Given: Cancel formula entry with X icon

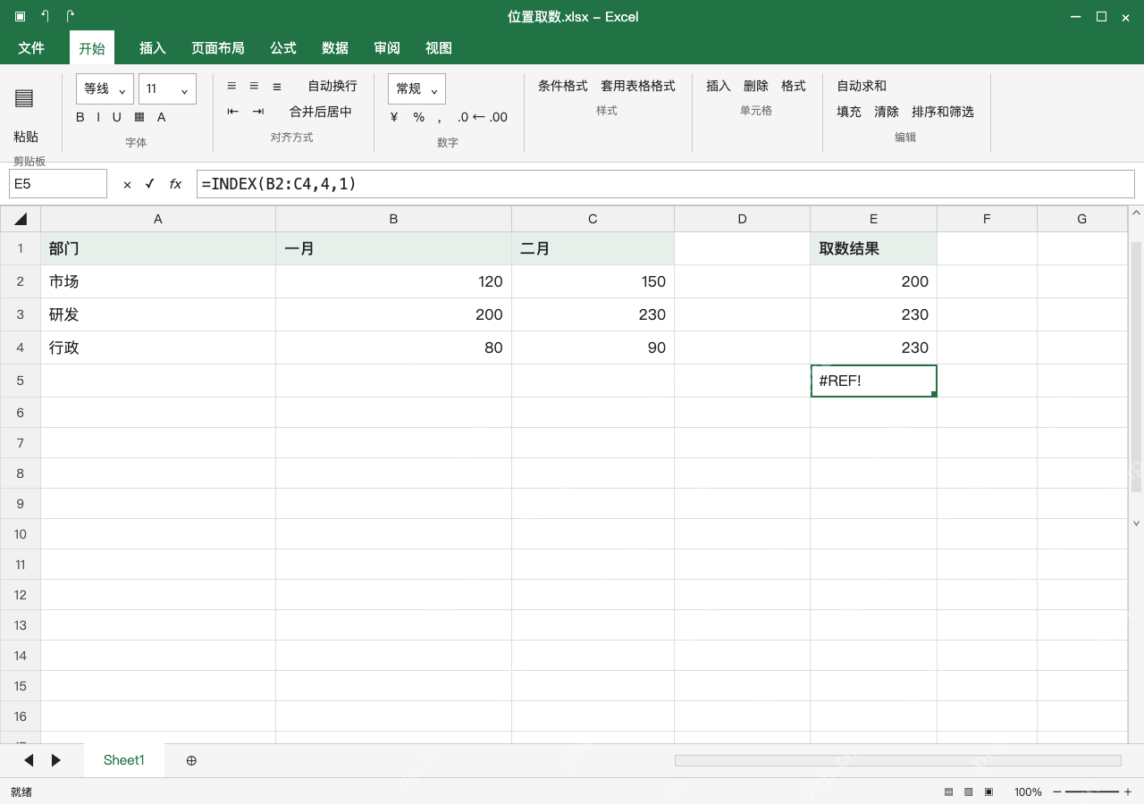Looking at the screenshot, I should pos(127,184).
